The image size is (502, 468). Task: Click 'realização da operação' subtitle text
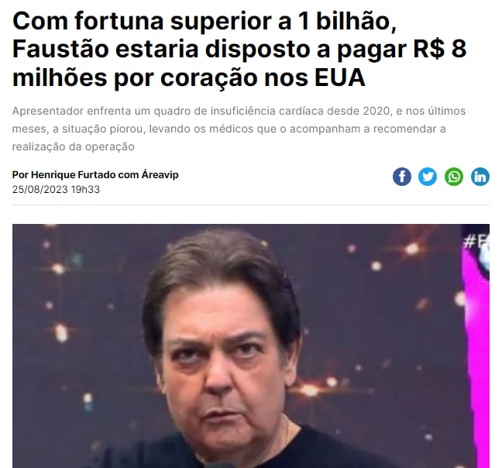point(74,146)
